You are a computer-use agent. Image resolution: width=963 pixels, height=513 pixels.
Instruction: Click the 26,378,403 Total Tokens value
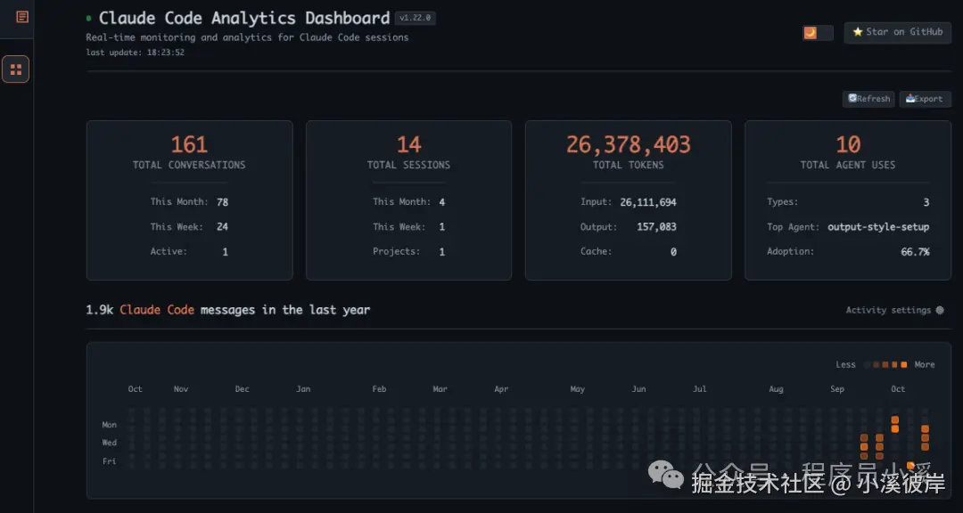pyautogui.click(x=629, y=145)
